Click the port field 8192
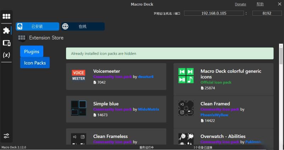Screen dimensions: 284x150 click(267, 13)
